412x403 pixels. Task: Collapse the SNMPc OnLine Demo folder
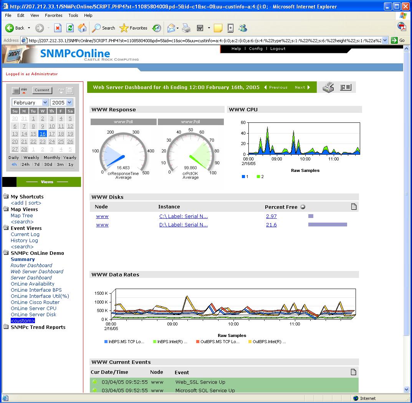[6, 253]
